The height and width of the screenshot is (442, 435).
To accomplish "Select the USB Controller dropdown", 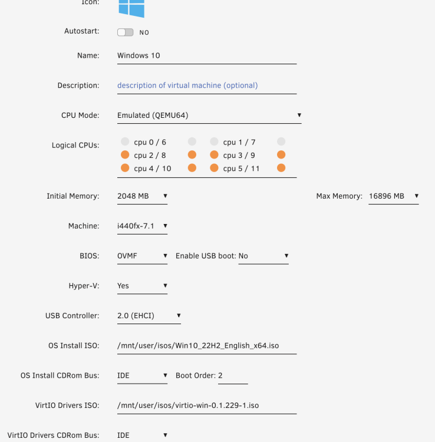I will tap(149, 316).
